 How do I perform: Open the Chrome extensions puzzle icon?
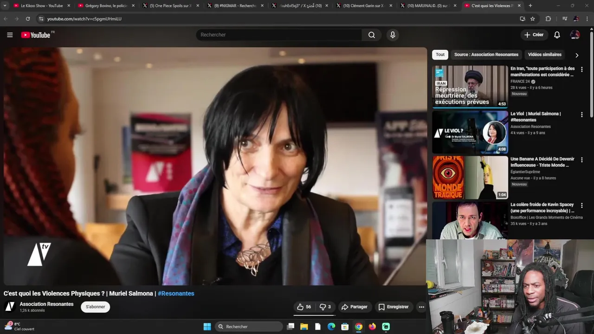click(548, 19)
